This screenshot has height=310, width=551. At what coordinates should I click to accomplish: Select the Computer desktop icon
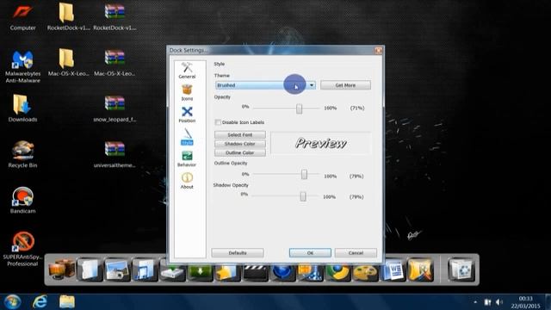tap(23, 16)
